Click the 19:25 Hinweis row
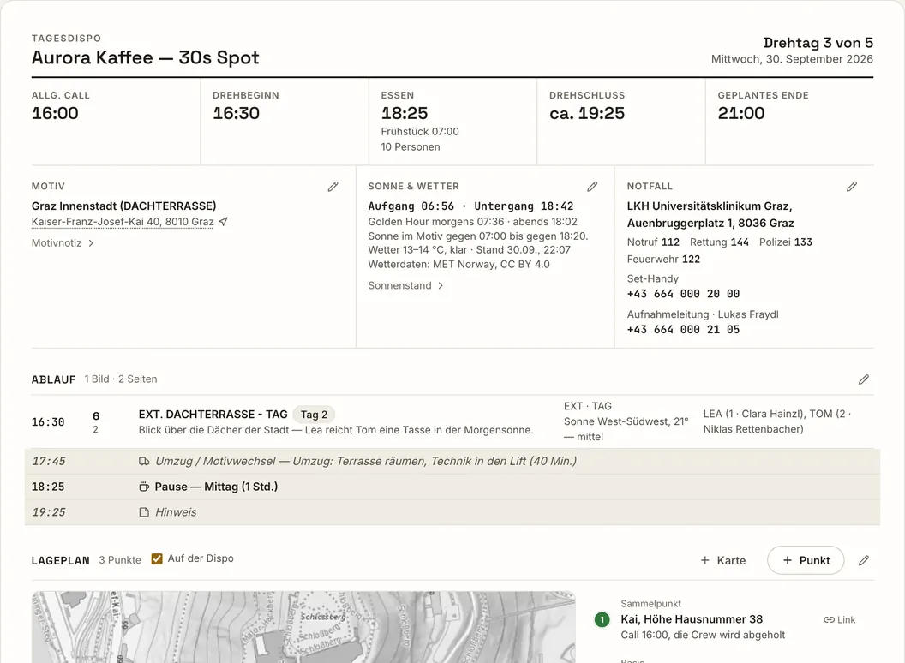 [452, 512]
